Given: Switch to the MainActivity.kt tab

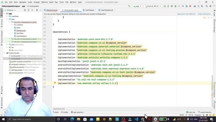Looking at the screenshot, I should click(x=52, y=10).
